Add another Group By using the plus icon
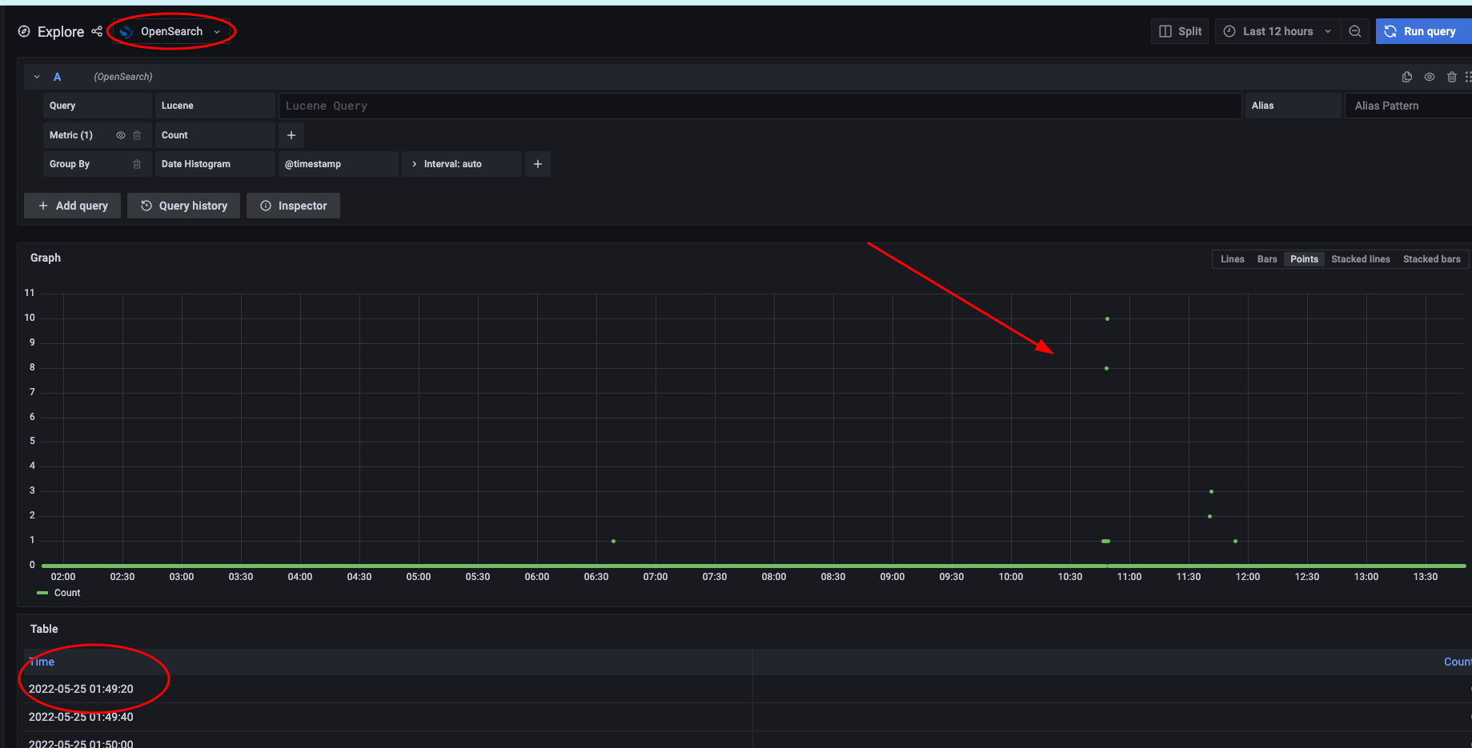1472x748 pixels. point(537,163)
